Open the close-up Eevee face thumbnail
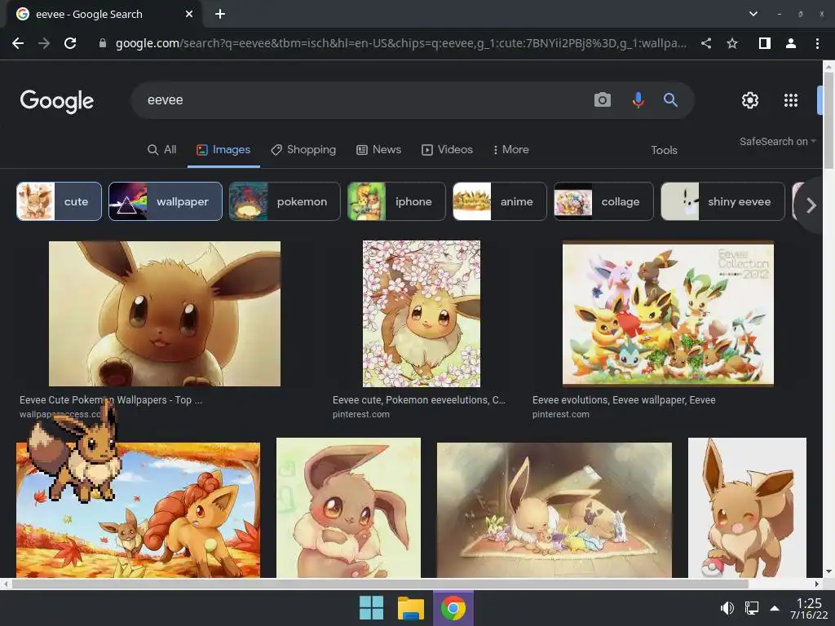This screenshot has height=626, width=835. click(165, 314)
